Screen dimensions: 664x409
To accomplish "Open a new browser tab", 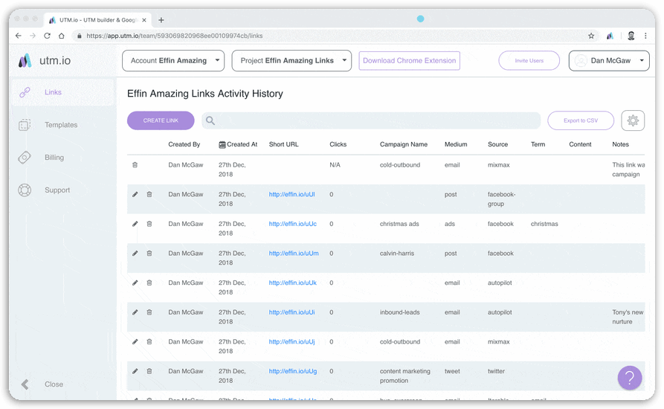I will pyautogui.click(x=161, y=20).
